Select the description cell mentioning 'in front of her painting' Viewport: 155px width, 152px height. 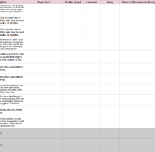tap(12, 10)
